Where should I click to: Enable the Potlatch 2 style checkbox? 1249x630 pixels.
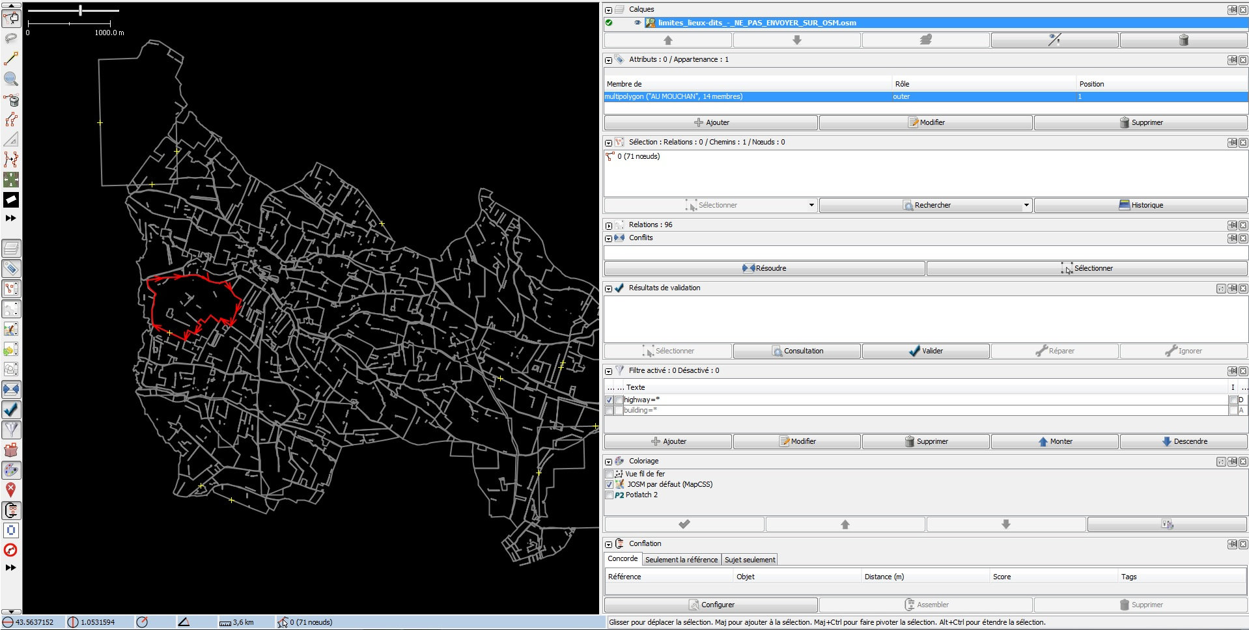[610, 495]
